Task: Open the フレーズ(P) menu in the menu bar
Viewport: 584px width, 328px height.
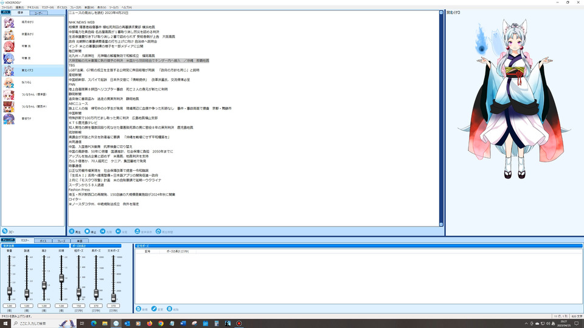Action: 75,7
